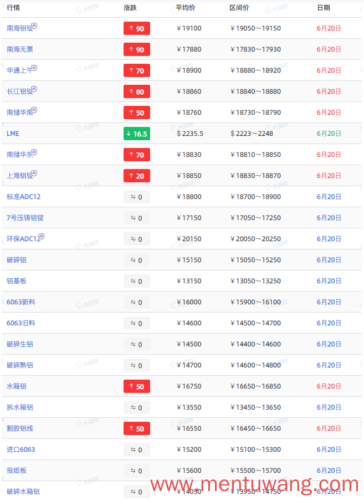Click the red ↑50 badge for 割胶铝线
Screen dimensions: 364x501
[137, 429]
